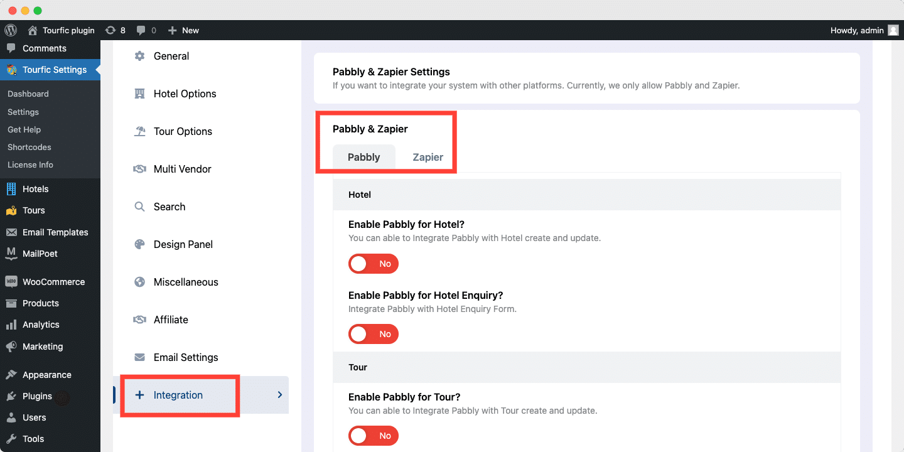Click the Email Settings envelope icon
The width and height of the screenshot is (904, 452).
pyautogui.click(x=139, y=357)
